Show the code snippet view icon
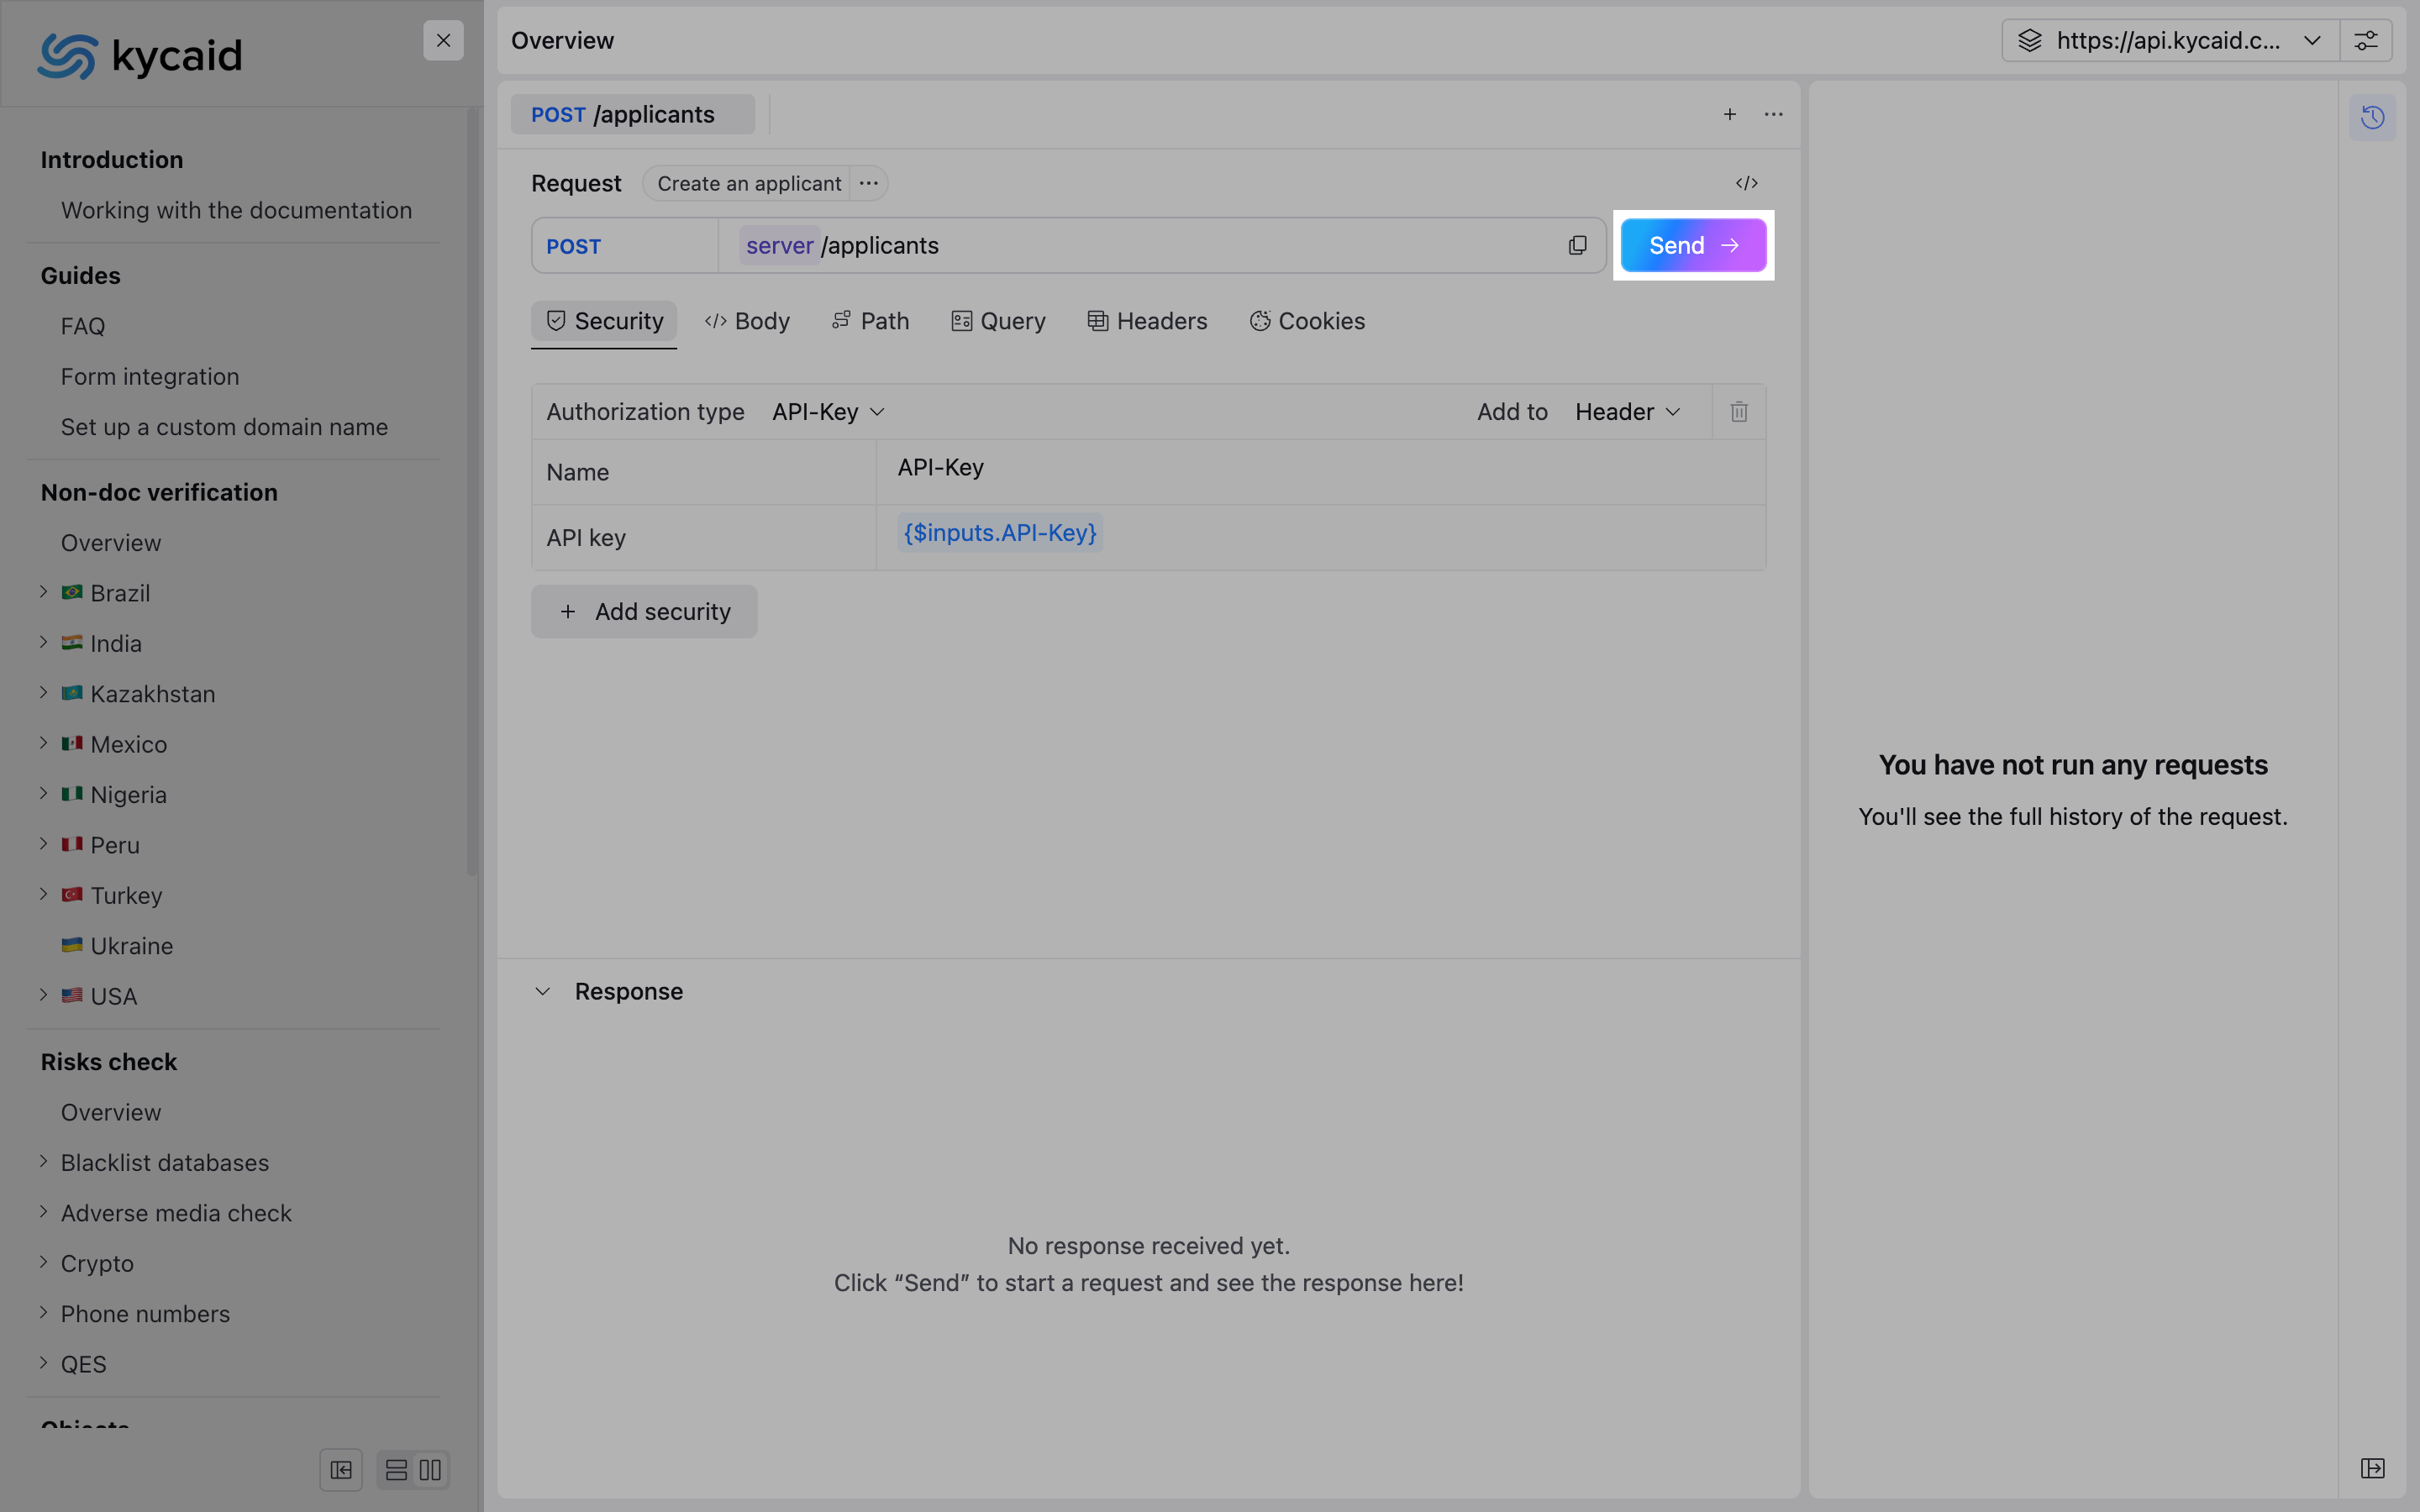The image size is (2420, 1512). tap(1746, 183)
